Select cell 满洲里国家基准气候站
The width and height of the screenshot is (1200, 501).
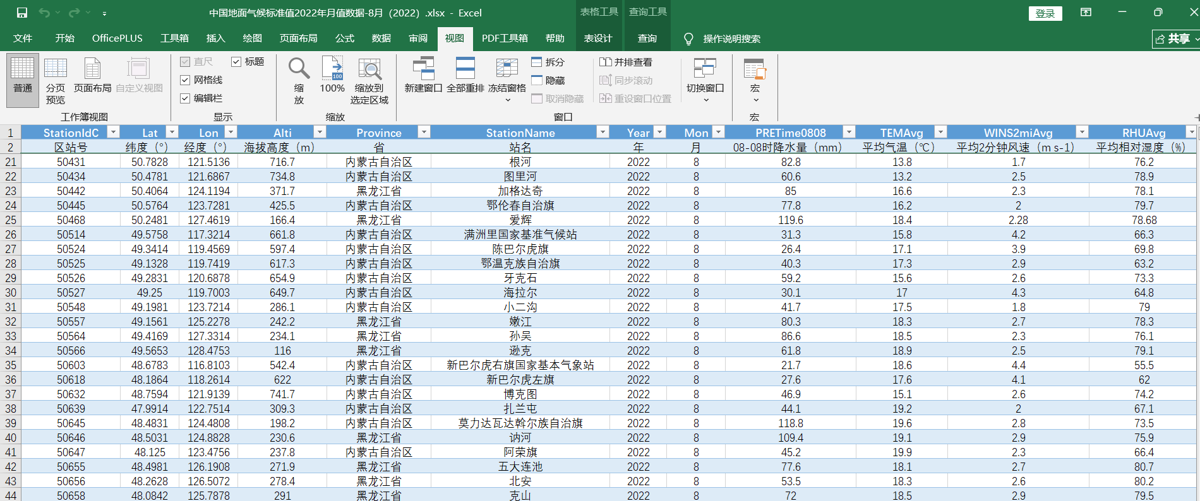(520, 235)
